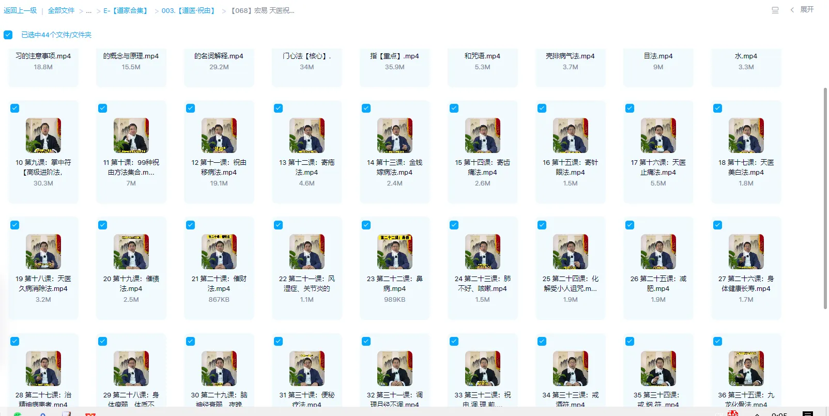Viewport: 829px width, 416px height.
Task: Uncheck file 14 第十三课 金钱嫁病法 checkbox
Action: [366, 108]
